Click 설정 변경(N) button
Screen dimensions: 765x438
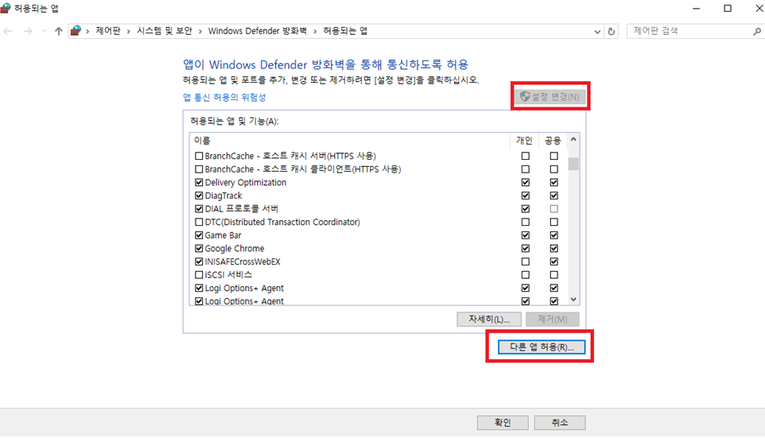[x=549, y=96]
